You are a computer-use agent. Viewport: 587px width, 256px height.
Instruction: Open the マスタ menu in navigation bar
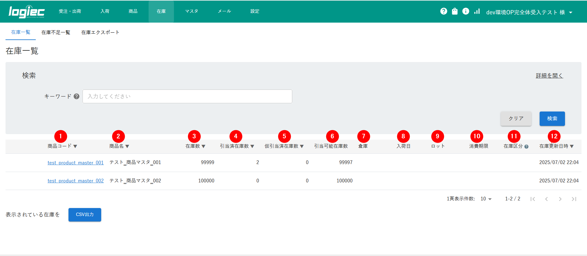192,11
